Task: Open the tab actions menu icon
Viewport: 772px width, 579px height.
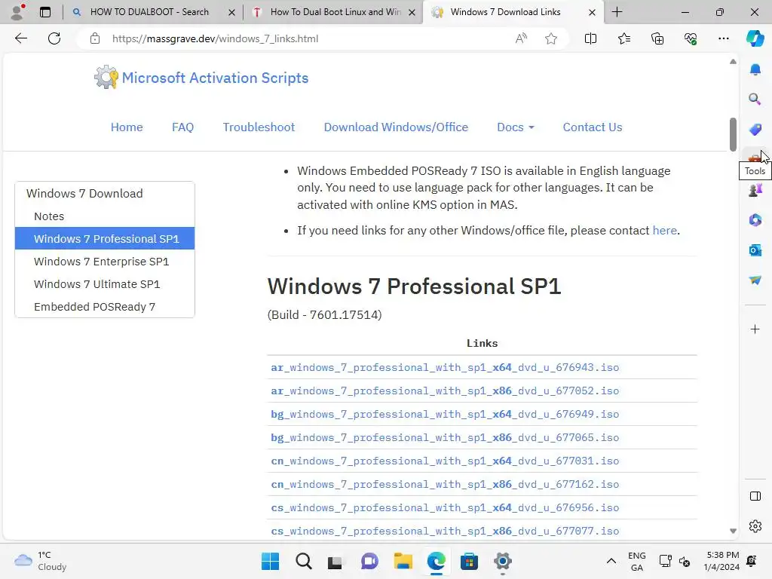Action: coord(44,12)
